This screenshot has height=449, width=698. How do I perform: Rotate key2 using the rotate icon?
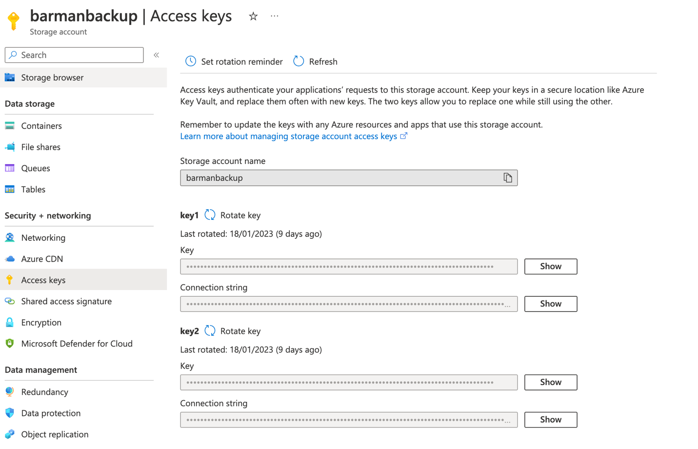[x=210, y=331]
